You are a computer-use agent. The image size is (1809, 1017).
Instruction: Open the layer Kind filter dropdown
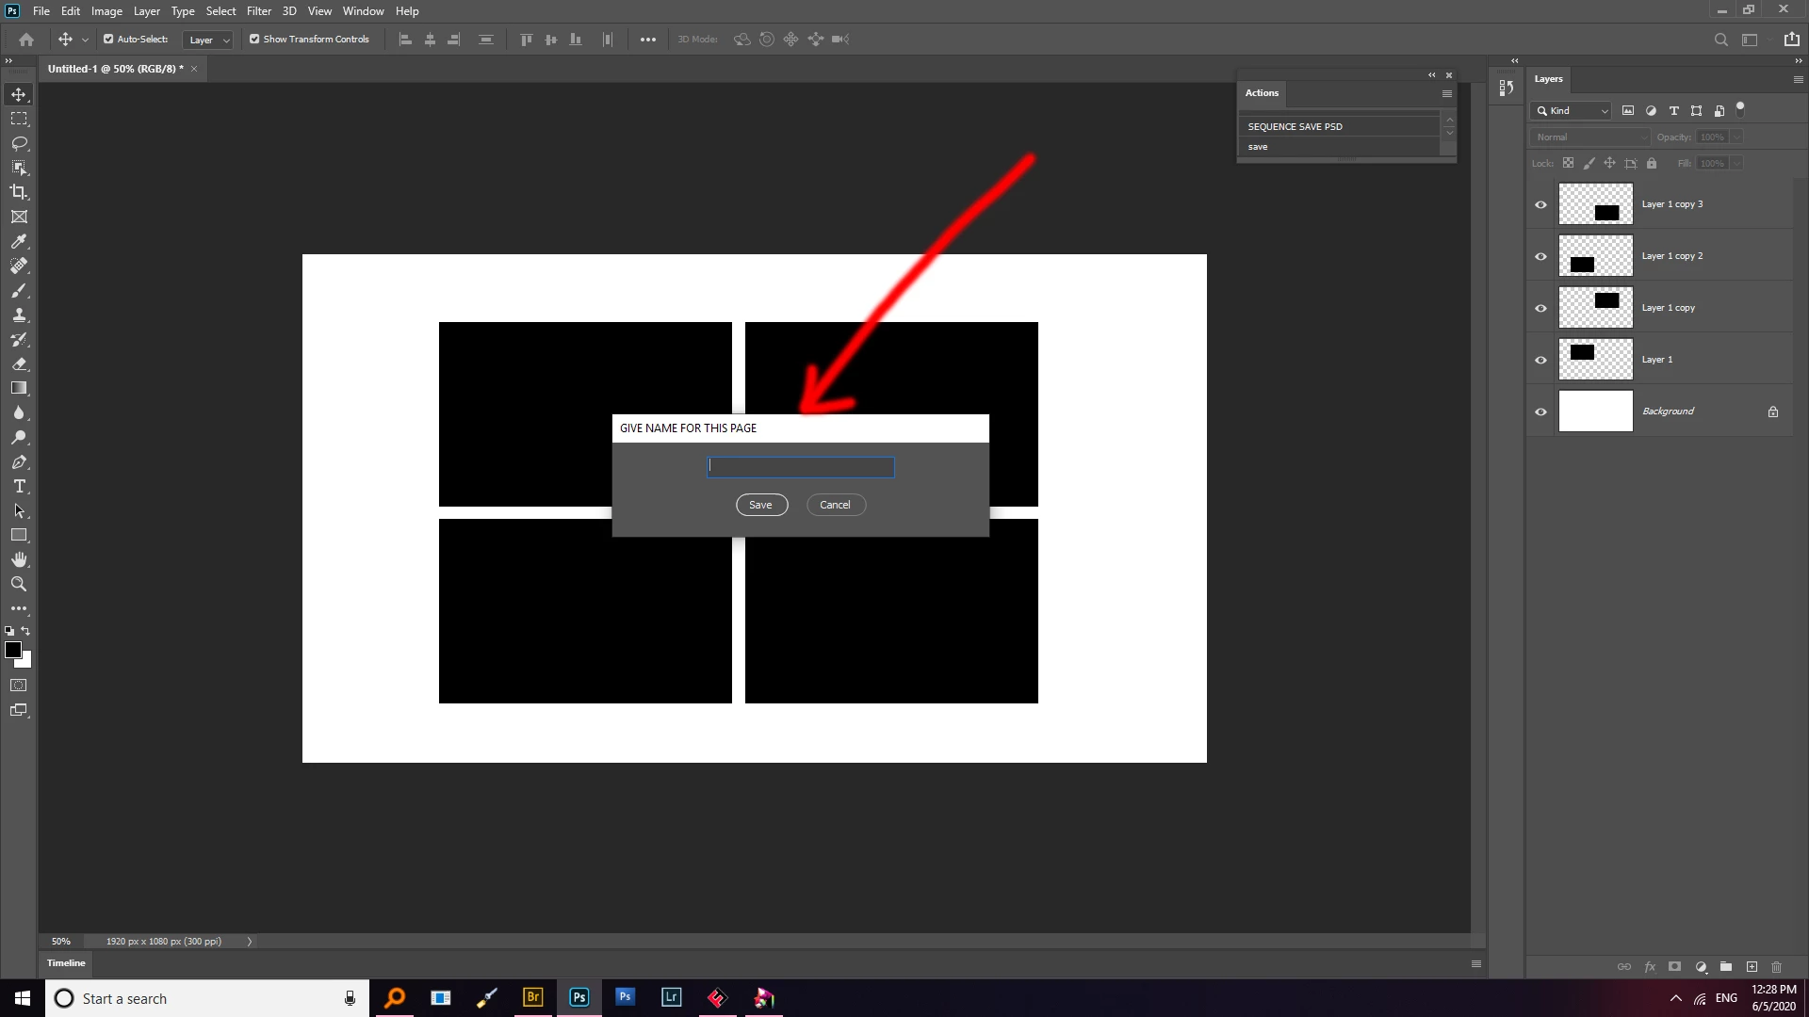pos(1573,111)
